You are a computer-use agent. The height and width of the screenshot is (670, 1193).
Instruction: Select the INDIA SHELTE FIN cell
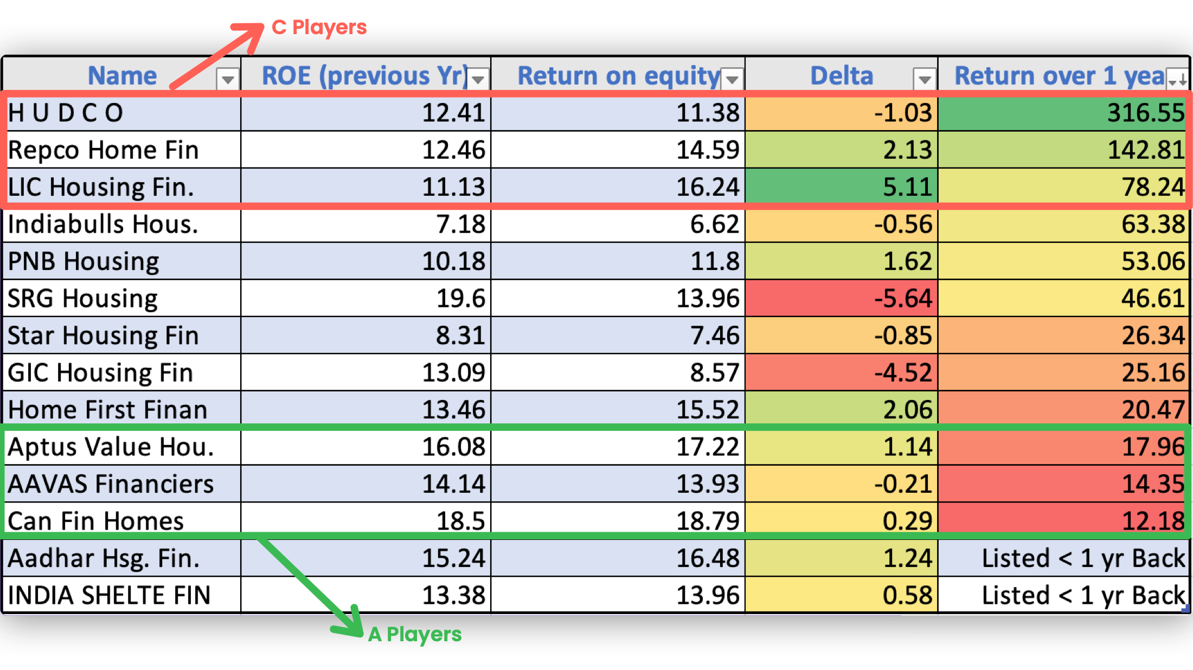(x=121, y=595)
